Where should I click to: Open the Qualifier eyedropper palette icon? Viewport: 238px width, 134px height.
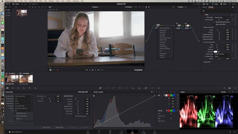pyautogui.click(x=113, y=88)
